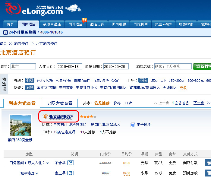Open 酒店360度全景 link
The height and width of the screenshot is (178, 211).
pos(20,140)
